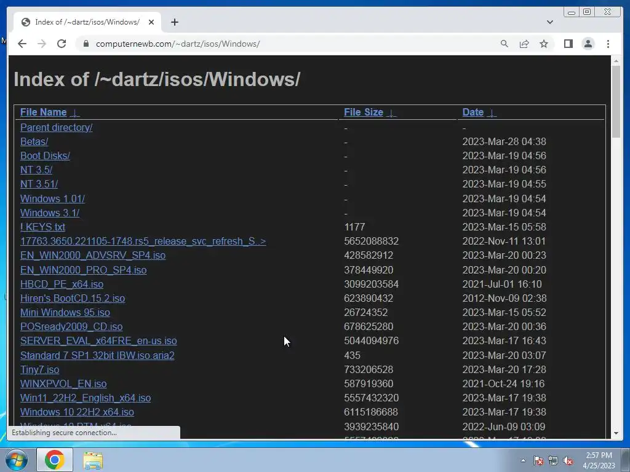Image resolution: width=630 pixels, height=472 pixels.
Task: Share this page via share icon
Action: (524, 44)
